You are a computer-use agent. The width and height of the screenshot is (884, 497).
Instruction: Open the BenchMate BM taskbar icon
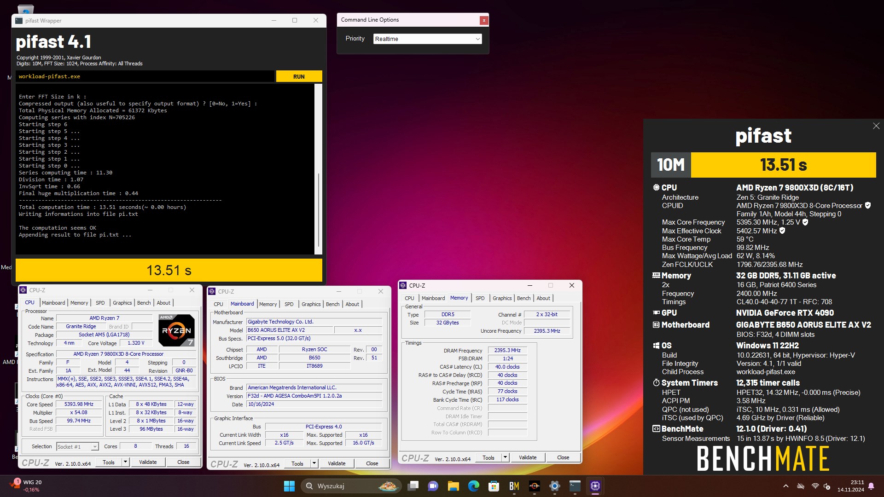point(514,486)
